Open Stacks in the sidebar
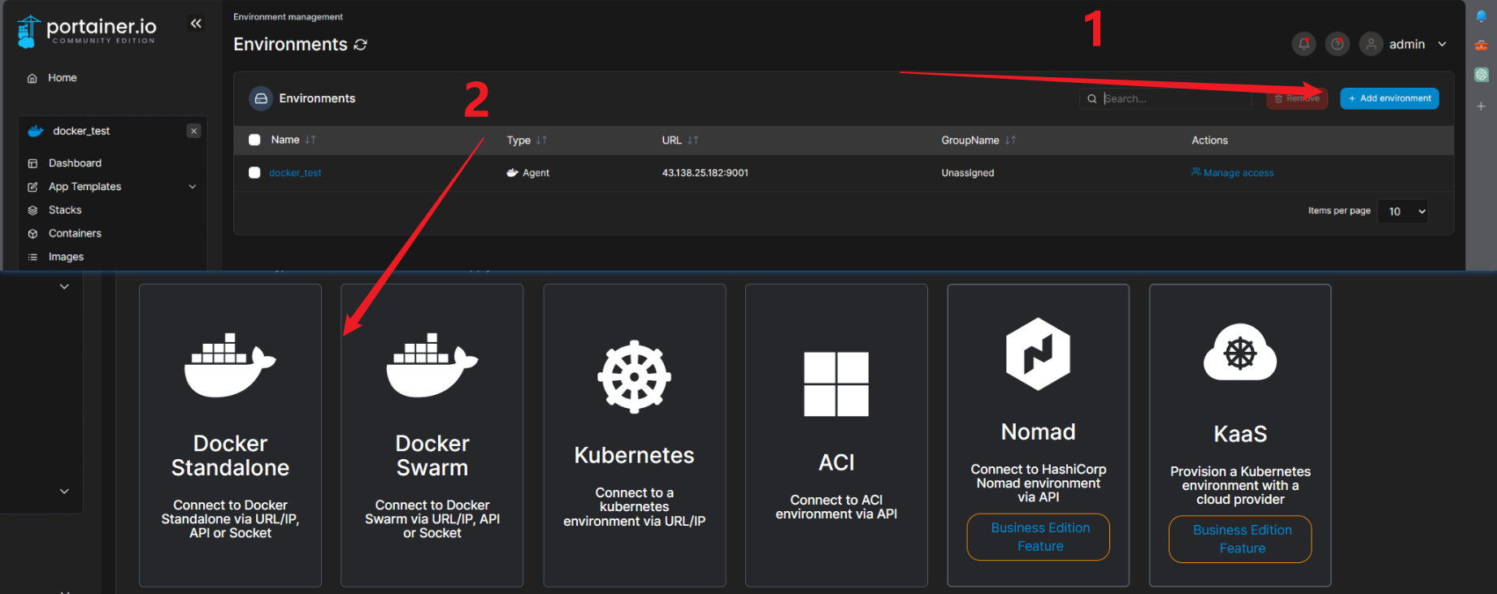The image size is (1497, 594). [x=65, y=210]
